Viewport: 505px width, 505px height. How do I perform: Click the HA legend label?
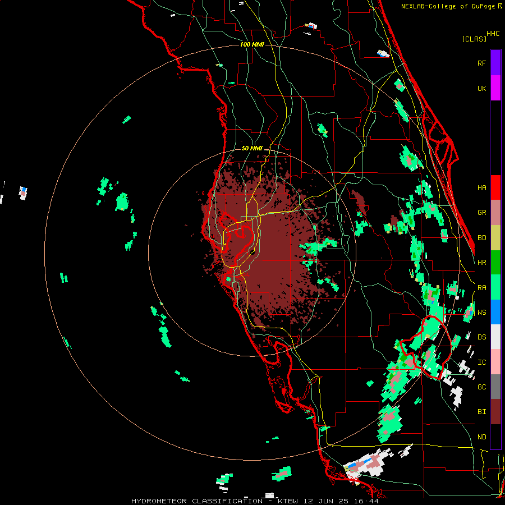[x=481, y=188]
